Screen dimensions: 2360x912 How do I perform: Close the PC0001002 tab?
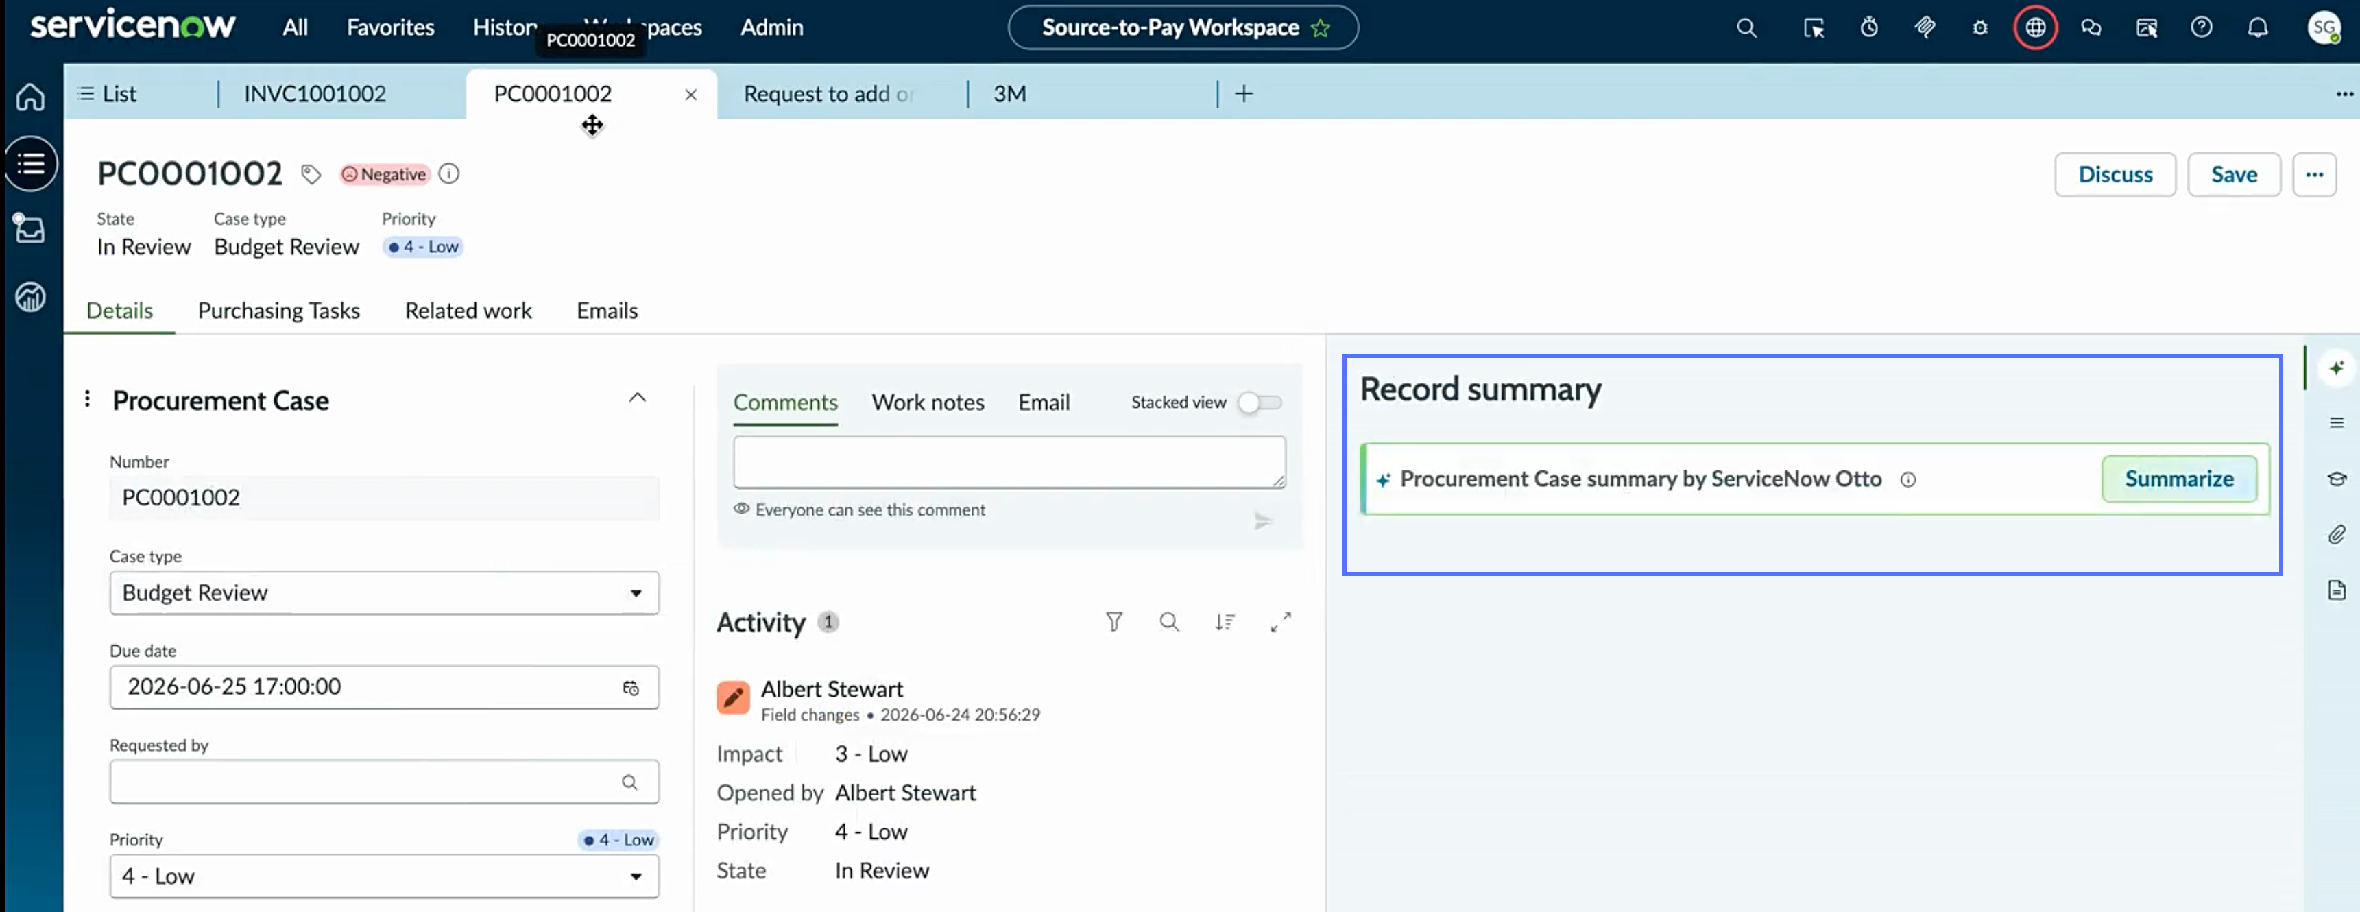point(690,95)
